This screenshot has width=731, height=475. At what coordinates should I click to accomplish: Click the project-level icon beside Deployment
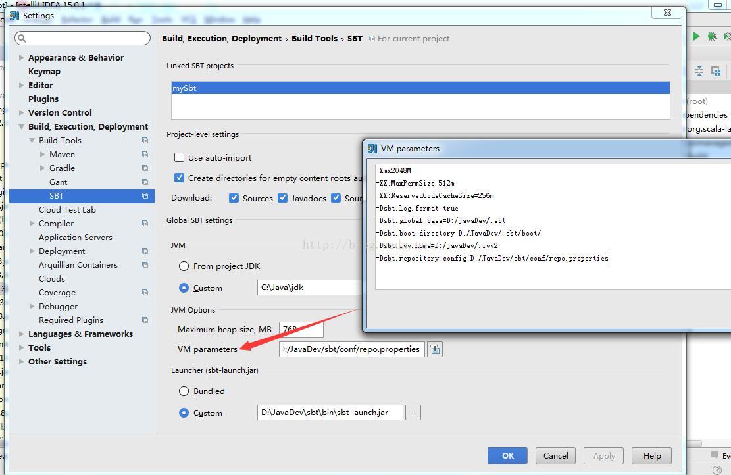(x=145, y=251)
